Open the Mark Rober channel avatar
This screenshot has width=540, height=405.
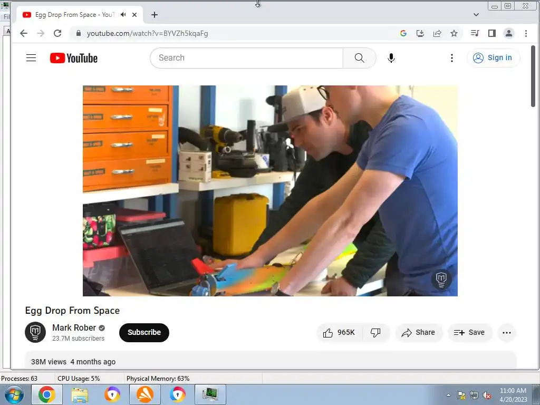coord(35,332)
